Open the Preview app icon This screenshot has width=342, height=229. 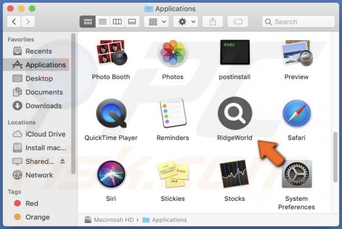tap(297, 53)
